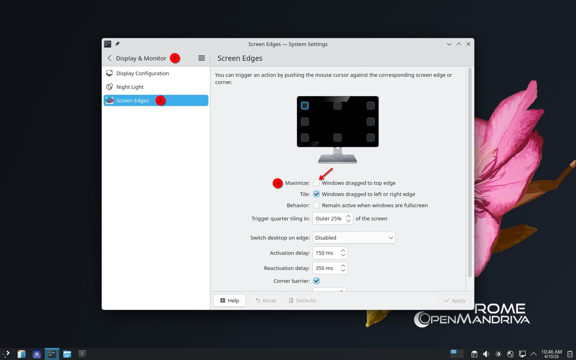Screen dimensions: 576x360
Task: Select the top-left corner trigger on monitor preview
Action: (x=305, y=106)
